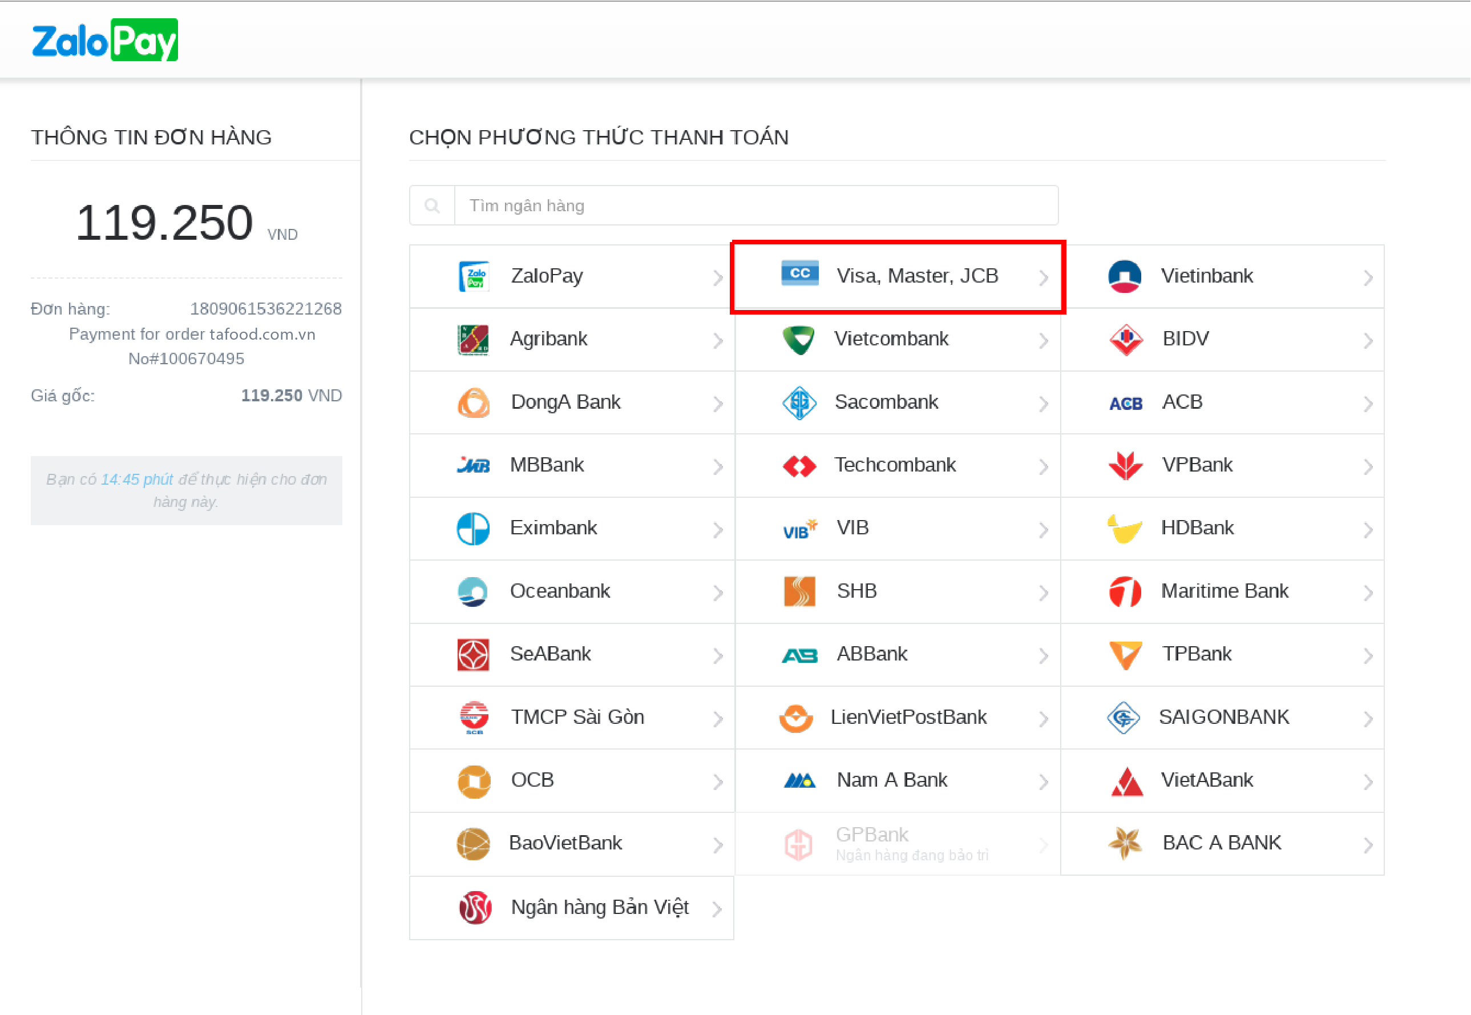Choose the credit card CC icon
Viewport: 1471px width, 1015px height.
tap(800, 273)
